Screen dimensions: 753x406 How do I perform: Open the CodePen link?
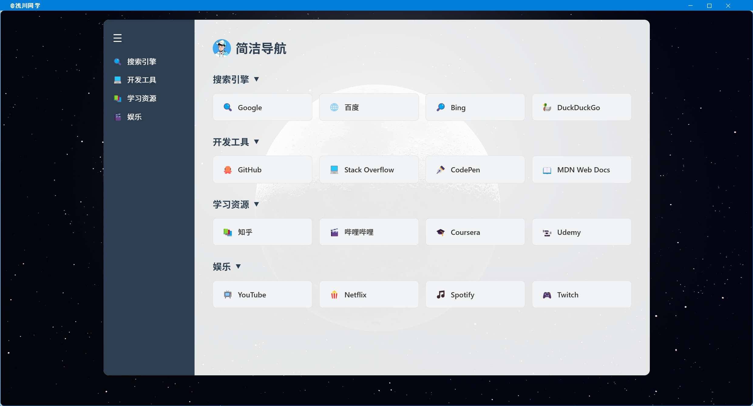click(475, 170)
